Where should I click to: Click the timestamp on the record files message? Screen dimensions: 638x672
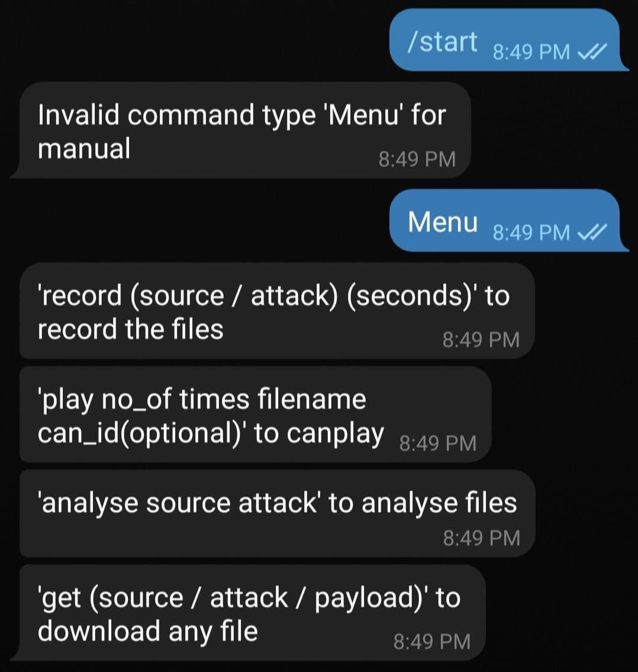pos(481,340)
